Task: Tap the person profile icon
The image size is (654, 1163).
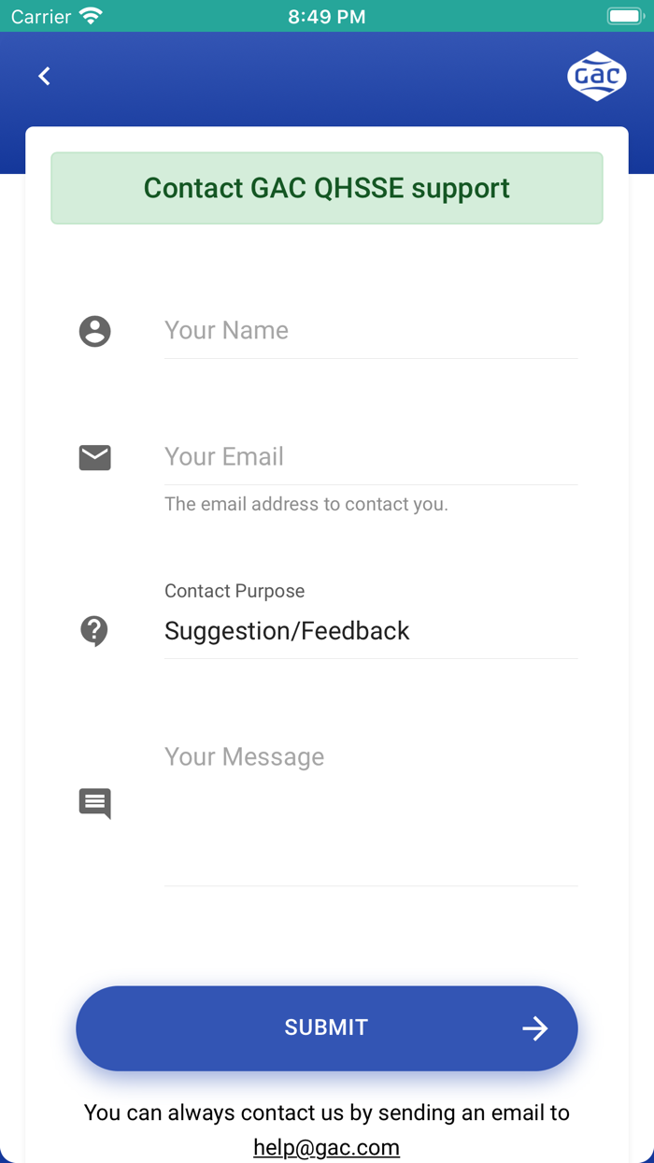Action: 94,331
